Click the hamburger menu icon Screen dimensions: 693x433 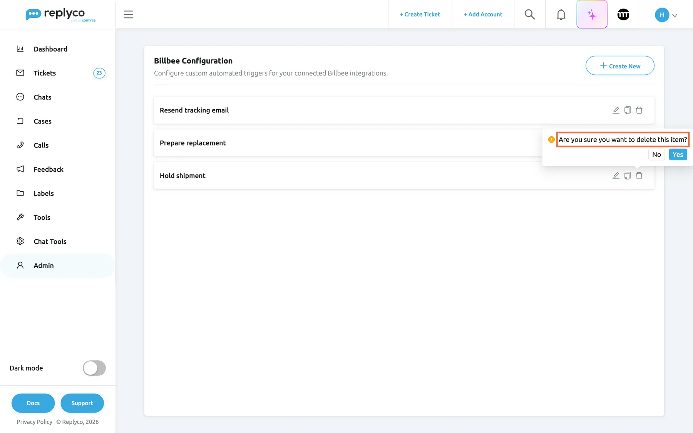(128, 15)
